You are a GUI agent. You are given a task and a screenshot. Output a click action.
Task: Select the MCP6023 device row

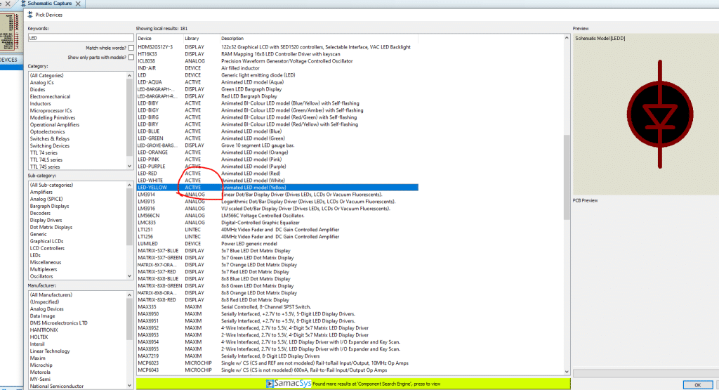pyautogui.click(x=277, y=363)
